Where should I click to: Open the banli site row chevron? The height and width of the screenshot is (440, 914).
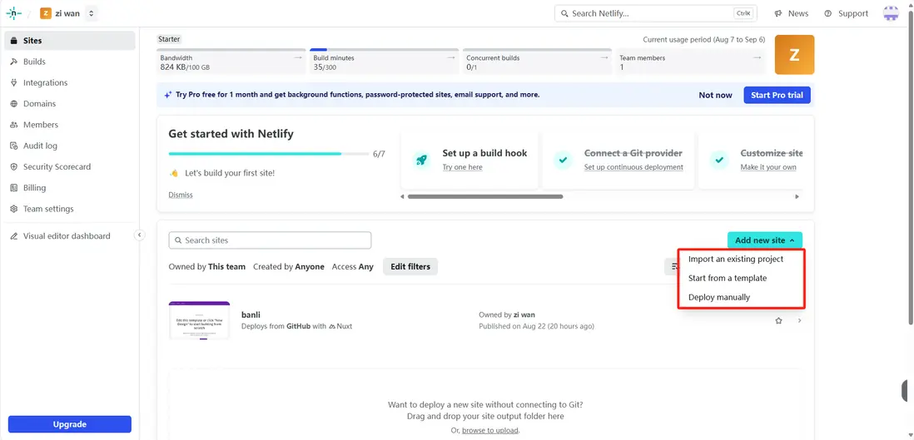tap(799, 320)
